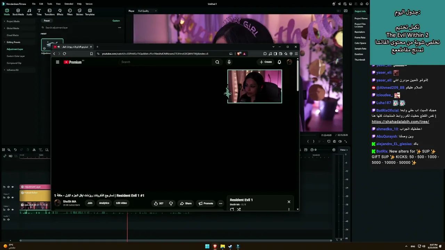The height and width of the screenshot is (250, 445).
Task: Open the Stickers panel in Filmora
Action: click(80, 12)
